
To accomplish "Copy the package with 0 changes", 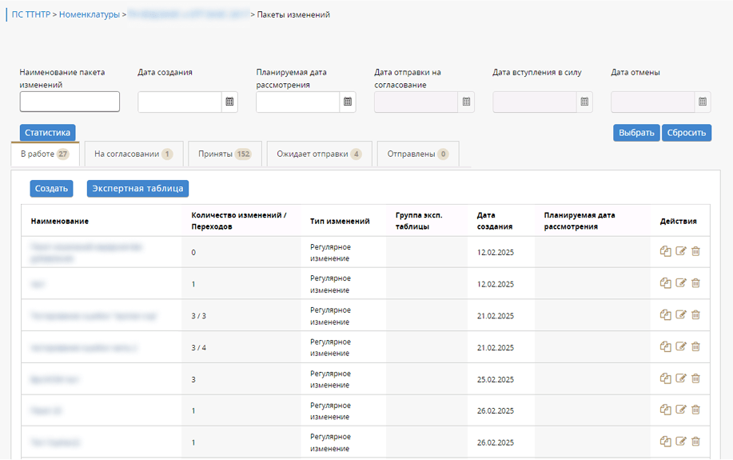I will pyautogui.click(x=665, y=251).
